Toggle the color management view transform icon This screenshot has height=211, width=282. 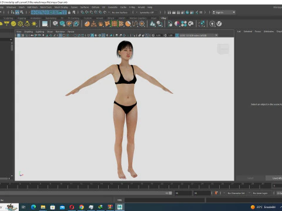click(x=177, y=35)
